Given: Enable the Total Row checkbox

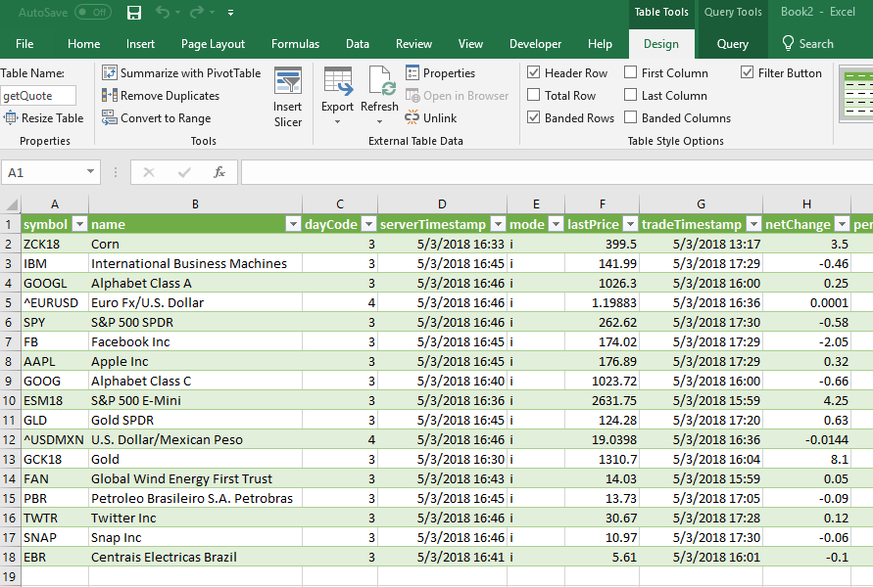Looking at the screenshot, I should [x=533, y=95].
